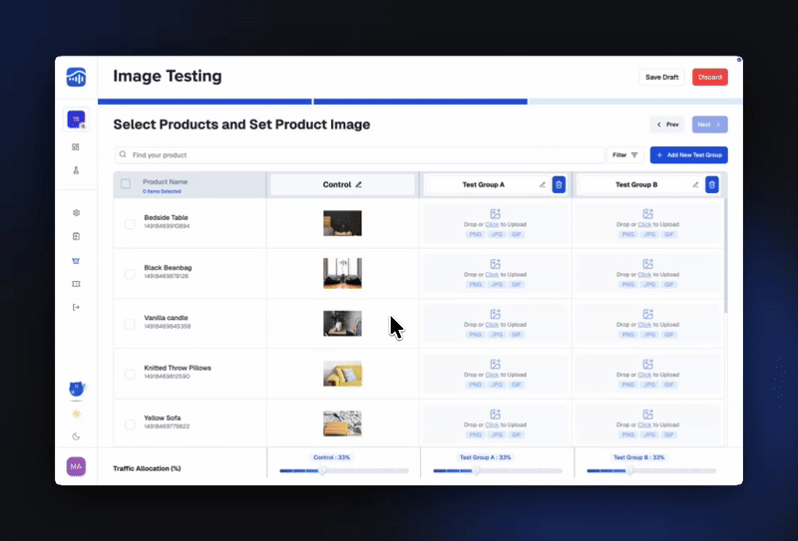Click the logout arrow icon in sidebar
This screenshot has width=798, height=541.
coord(76,307)
